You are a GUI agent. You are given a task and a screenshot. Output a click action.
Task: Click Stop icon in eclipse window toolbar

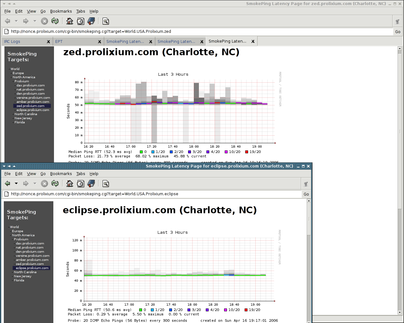click(45, 184)
